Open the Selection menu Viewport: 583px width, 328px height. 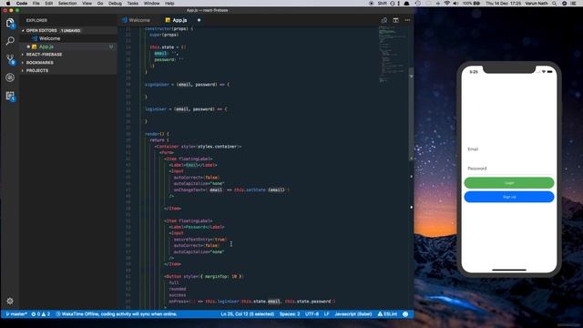[x=67, y=3]
